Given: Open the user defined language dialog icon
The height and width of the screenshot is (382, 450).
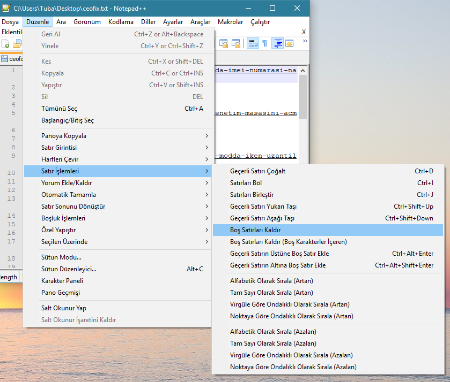Looking at the screenshot, I should pyautogui.click(x=289, y=43).
